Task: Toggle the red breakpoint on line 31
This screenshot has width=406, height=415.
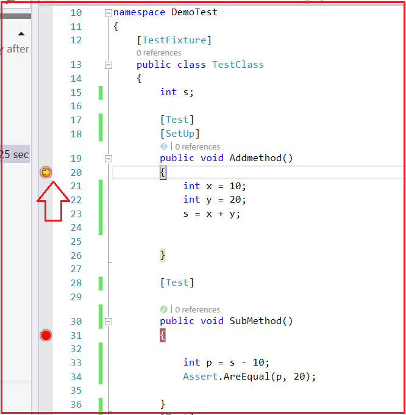Action: click(46, 335)
